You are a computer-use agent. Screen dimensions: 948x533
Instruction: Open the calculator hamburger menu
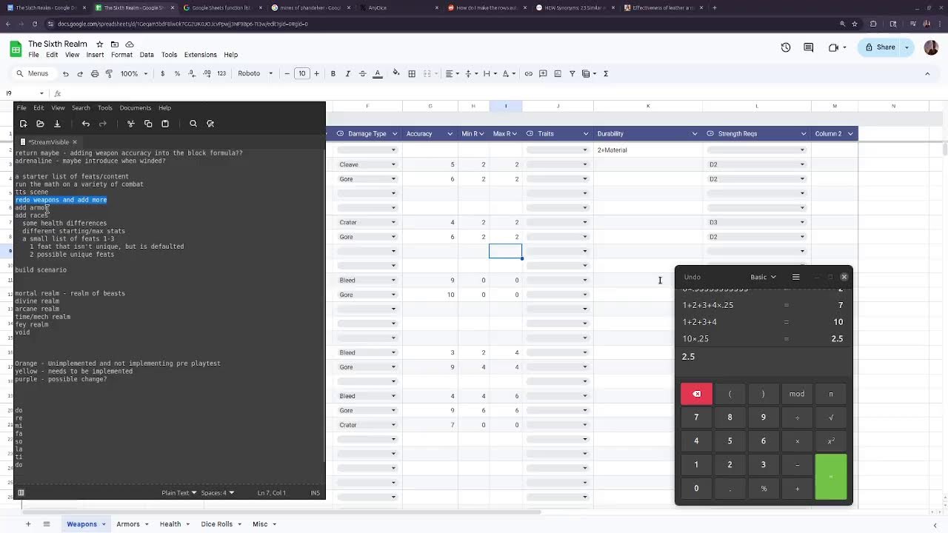pos(795,277)
